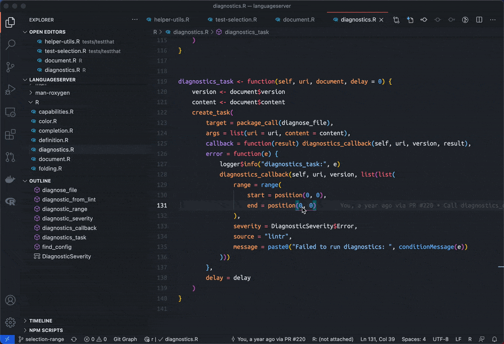The width and height of the screenshot is (504, 344).
Task: Click the blame annotation in status bar
Action: point(268,339)
